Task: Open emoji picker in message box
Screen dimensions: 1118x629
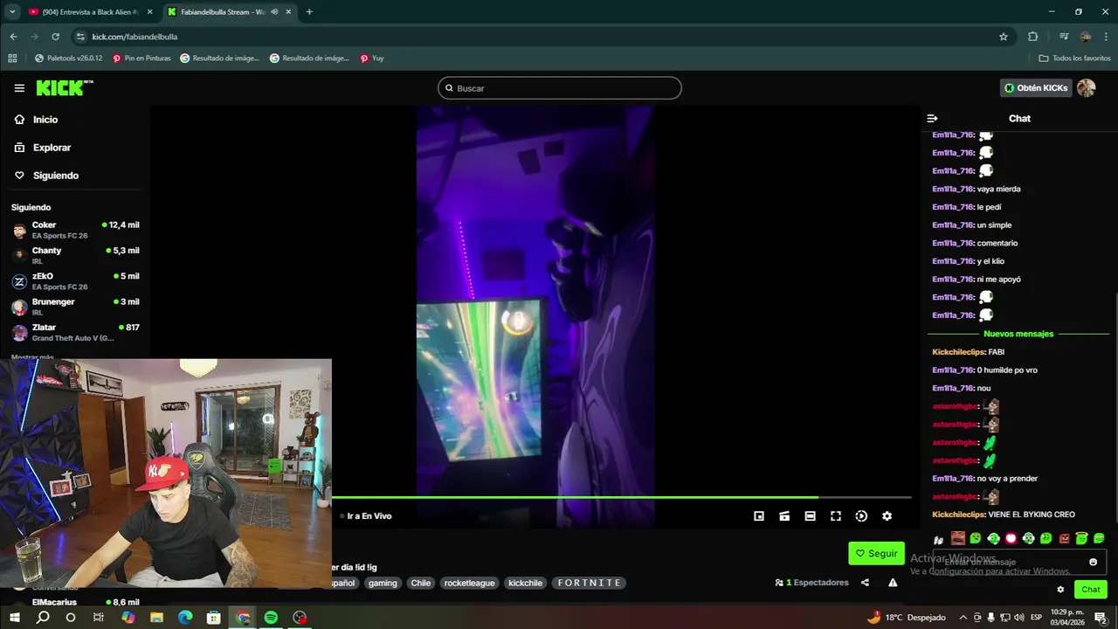Action: [x=1093, y=562]
